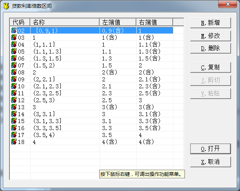Click the N. 新增 button
The width and height of the screenshot is (240, 191).
[x=211, y=23]
